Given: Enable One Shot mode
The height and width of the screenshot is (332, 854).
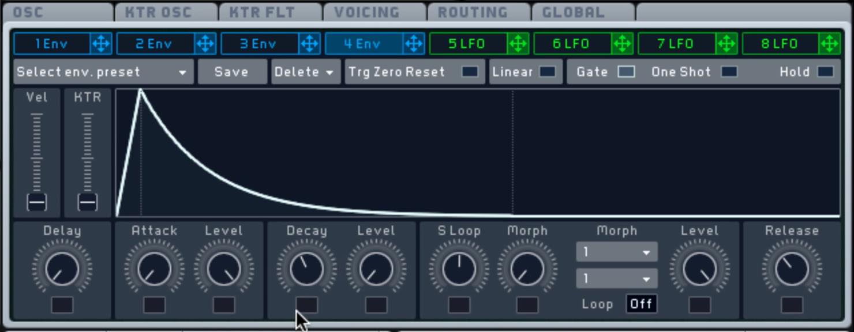Looking at the screenshot, I should click(x=729, y=72).
